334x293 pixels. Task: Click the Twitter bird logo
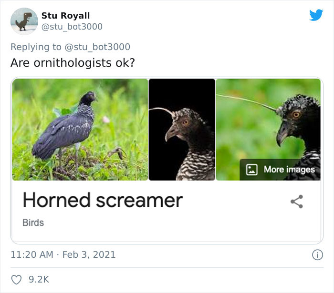(x=316, y=15)
